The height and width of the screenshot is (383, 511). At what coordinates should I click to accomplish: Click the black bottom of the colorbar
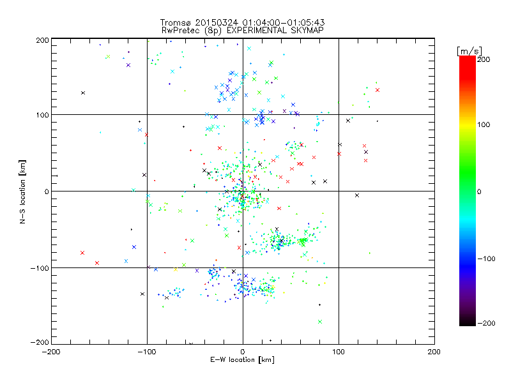click(468, 321)
